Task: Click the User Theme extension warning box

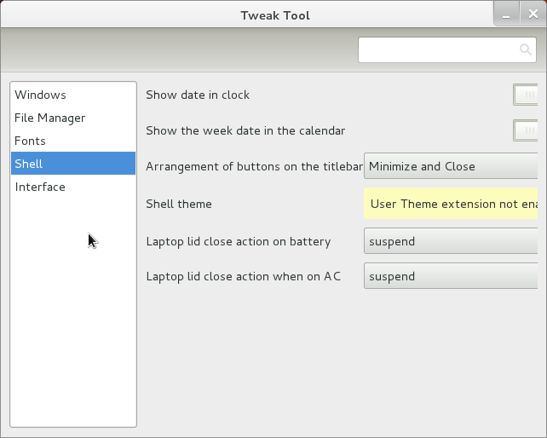Action: [452, 204]
